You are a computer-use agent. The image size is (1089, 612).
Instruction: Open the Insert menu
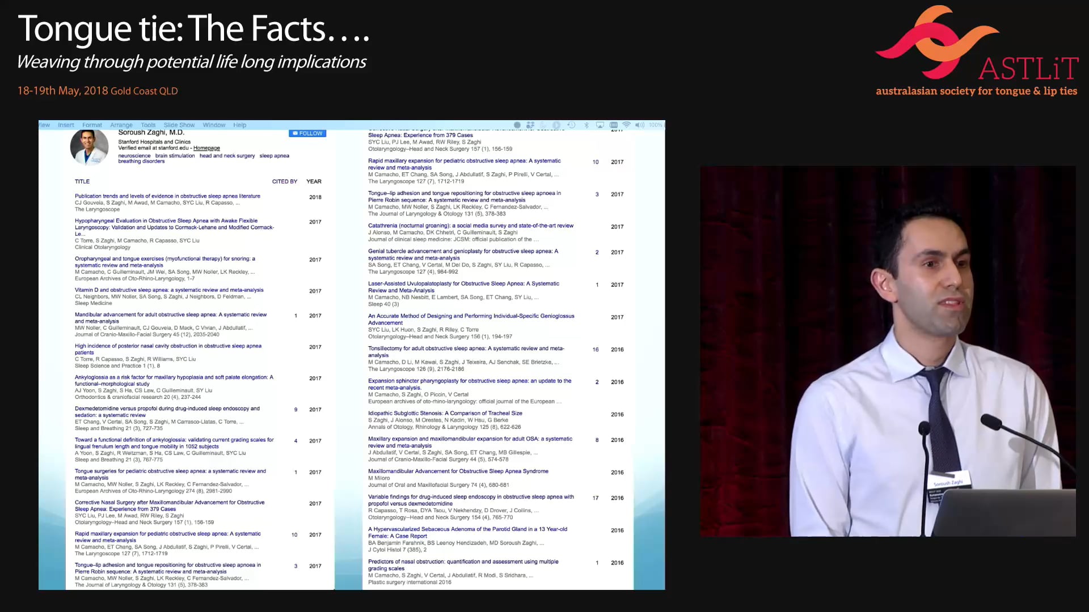point(66,125)
